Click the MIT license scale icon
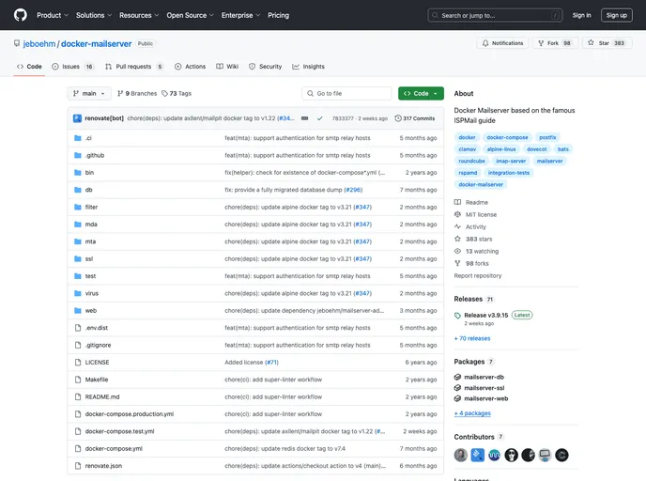The height and width of the screenshot is (481, 646). click(x=457, y=215)
